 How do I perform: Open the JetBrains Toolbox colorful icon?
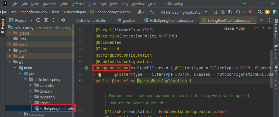pos(275,12)
